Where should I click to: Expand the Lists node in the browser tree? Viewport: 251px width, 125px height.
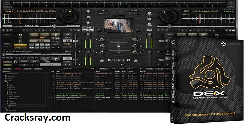click(x=6, y=81)
